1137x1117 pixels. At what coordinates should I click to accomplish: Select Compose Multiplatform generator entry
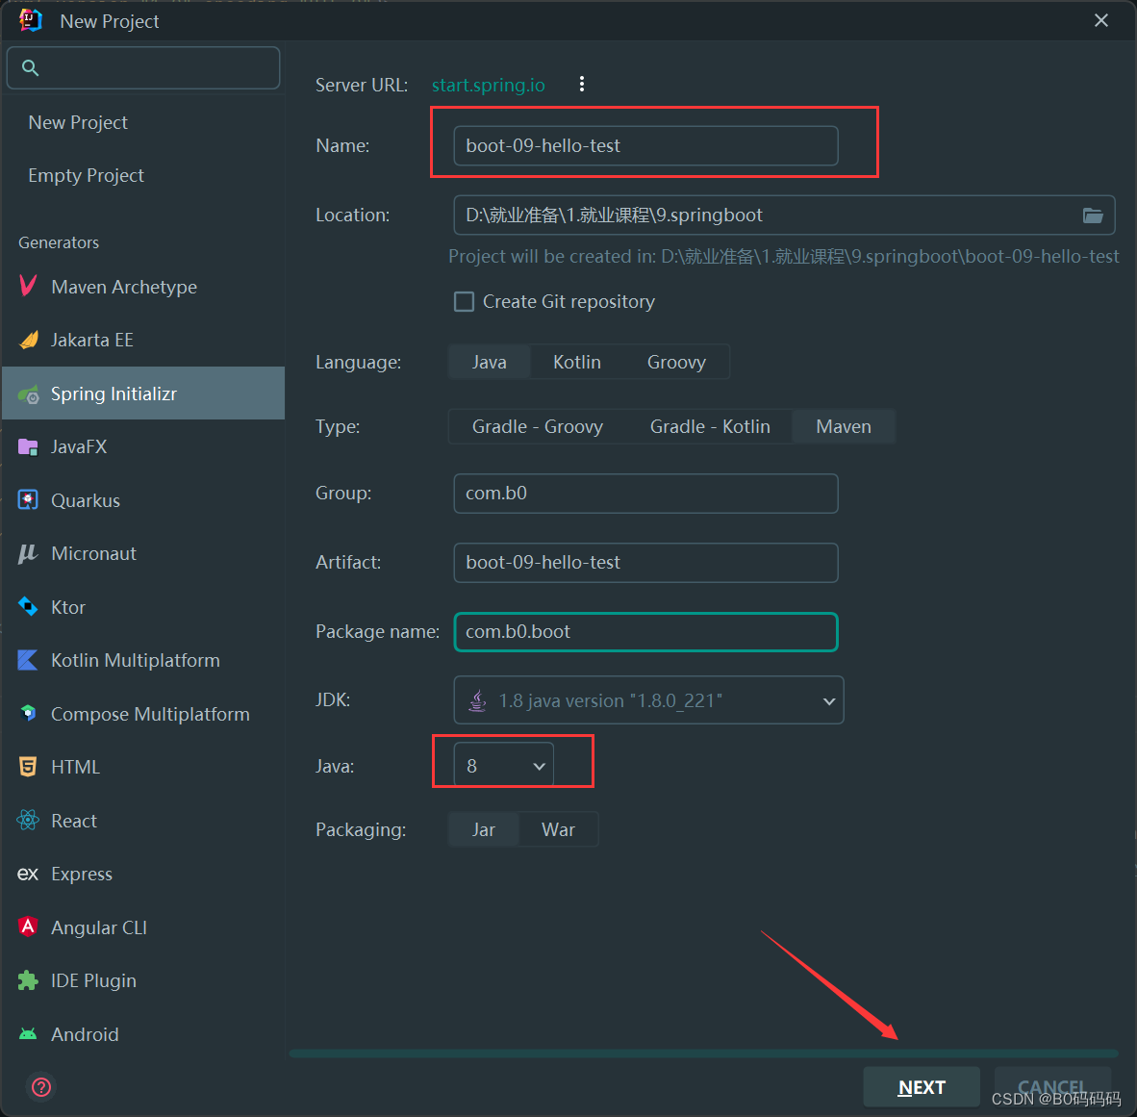tap(143, 714)
